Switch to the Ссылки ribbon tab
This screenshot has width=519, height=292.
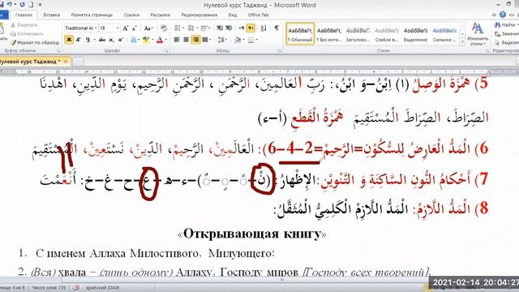131,15
